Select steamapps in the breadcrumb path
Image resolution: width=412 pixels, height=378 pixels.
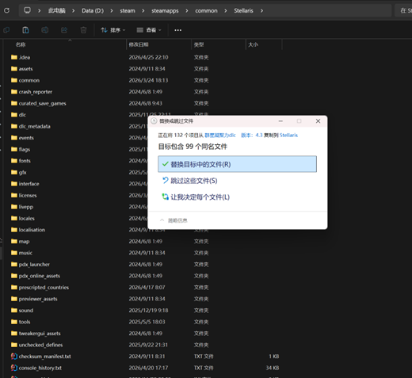point(165,11)
